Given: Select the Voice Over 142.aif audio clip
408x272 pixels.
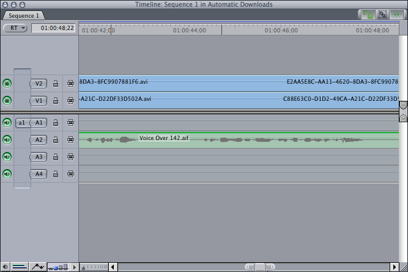Looking at the screenshot, I should point(239,140).
